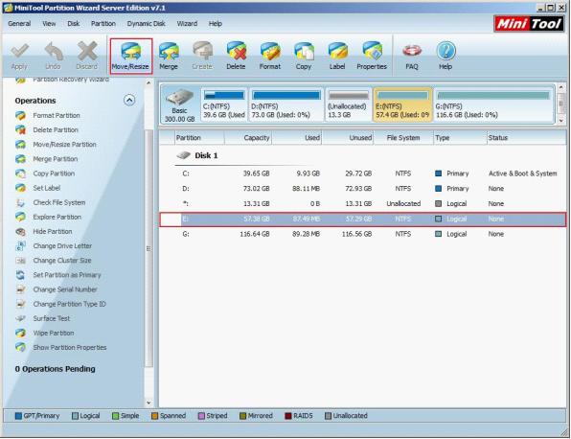
Task: Click the Change Partition Type ID icon
Action: click(21, 304)
